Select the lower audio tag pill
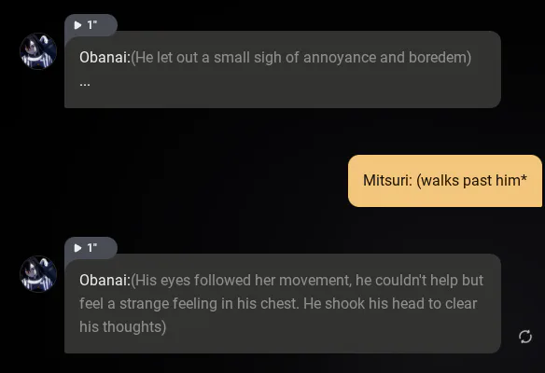 (x=91, y=248)
